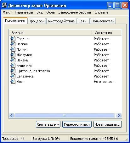Click the Снять задачу button

click(x=48, y=124)
